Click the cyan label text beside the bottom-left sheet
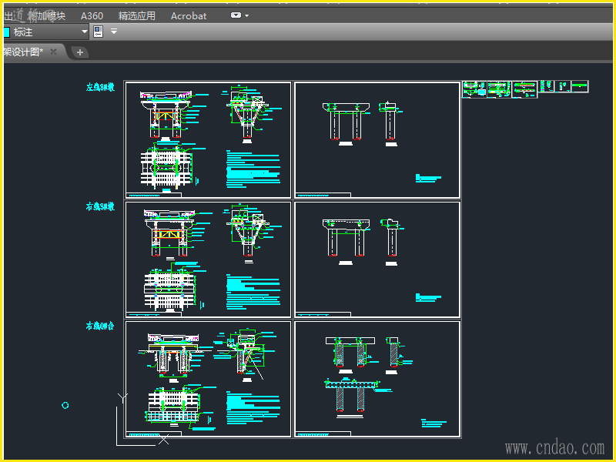Image resolution: width=616 pixels, height=462 pixels. 100,326
